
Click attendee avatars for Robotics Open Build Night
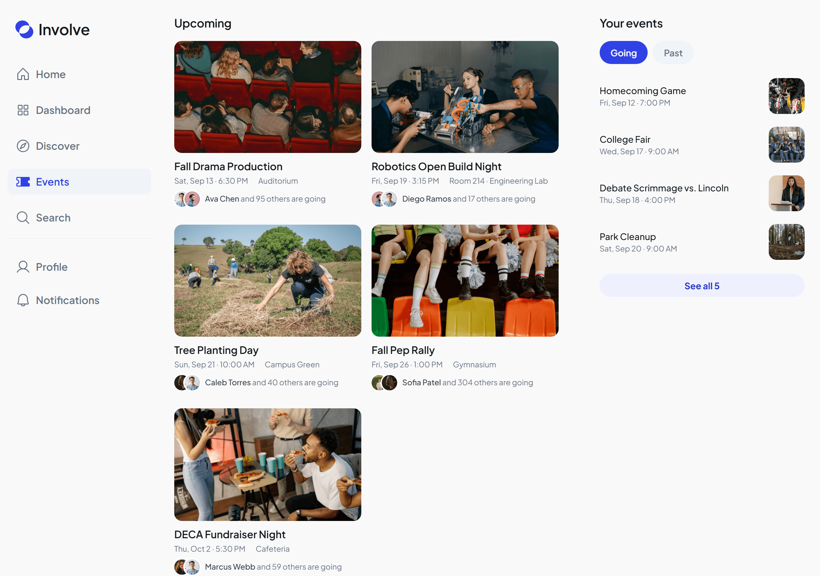(384, 199)
